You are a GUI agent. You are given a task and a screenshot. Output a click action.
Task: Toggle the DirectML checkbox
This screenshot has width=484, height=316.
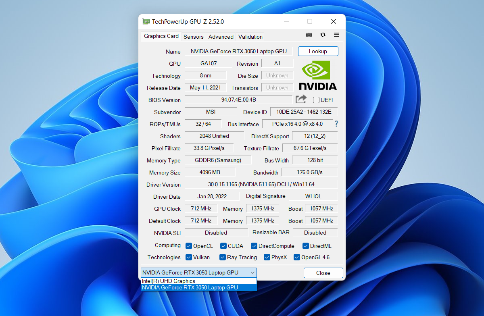(x=306, y=246)
